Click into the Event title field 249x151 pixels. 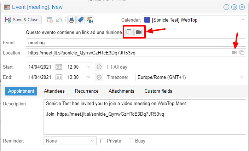coord(134,42)
